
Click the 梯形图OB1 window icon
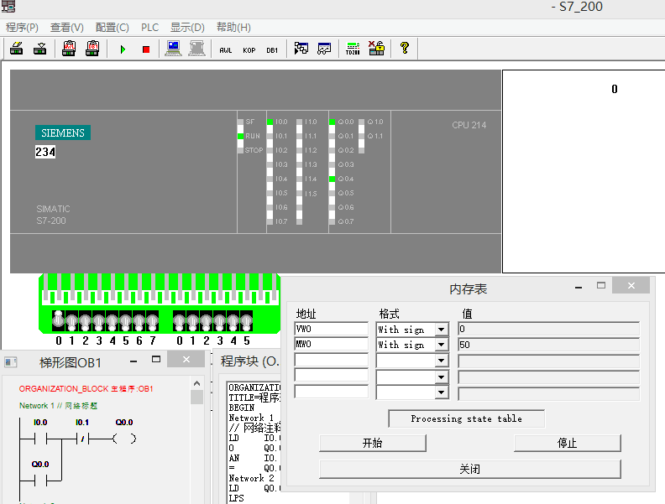pyautogui.click(x=11, y=362)
